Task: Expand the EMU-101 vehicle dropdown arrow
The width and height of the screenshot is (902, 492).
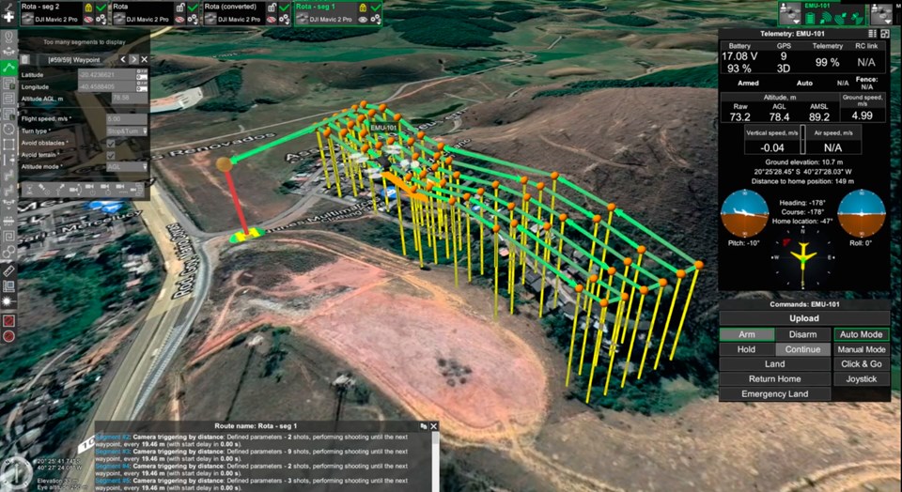Action: [797, 19]
